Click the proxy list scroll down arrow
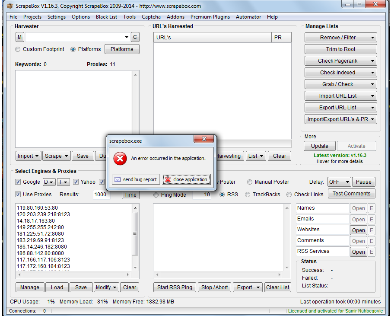The image size is (391, 316). pyautogui.click(x=135, y=267)
